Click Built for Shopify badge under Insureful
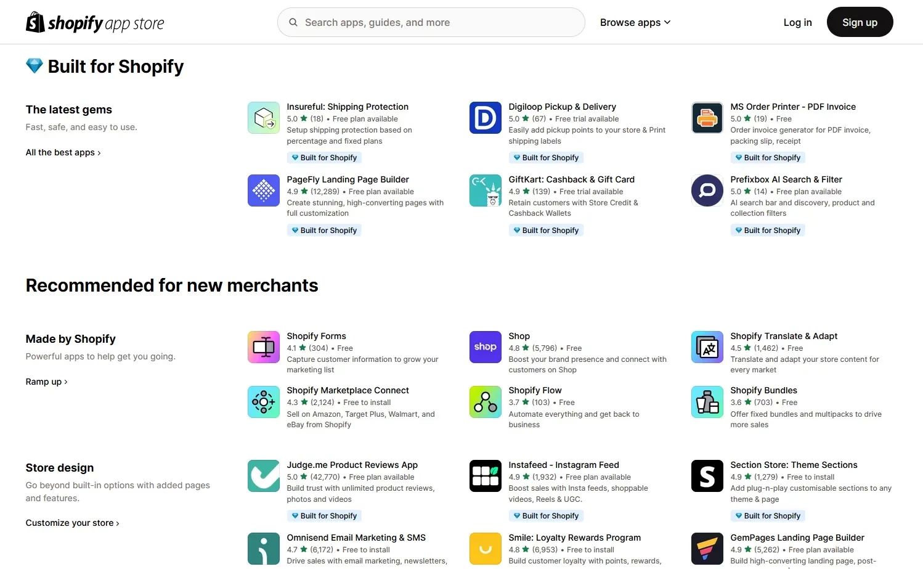923x569 pixels. coord(324,158)
